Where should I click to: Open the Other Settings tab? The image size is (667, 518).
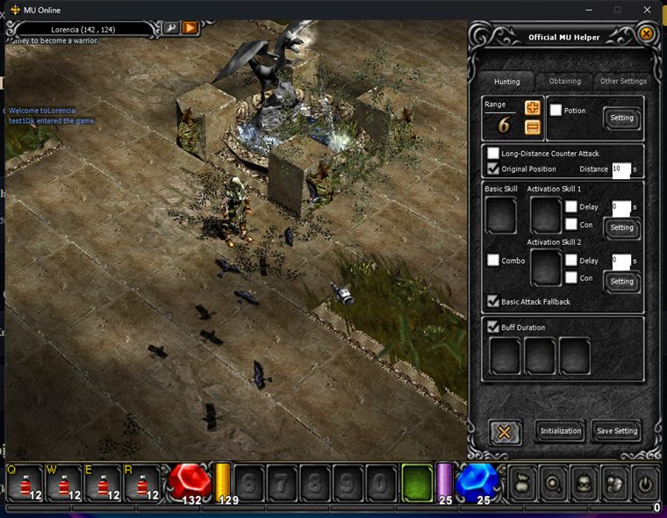point(623,81)
